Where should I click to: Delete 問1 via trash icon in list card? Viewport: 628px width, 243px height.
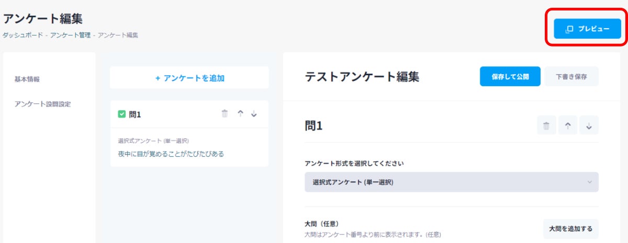click(225, 114)
